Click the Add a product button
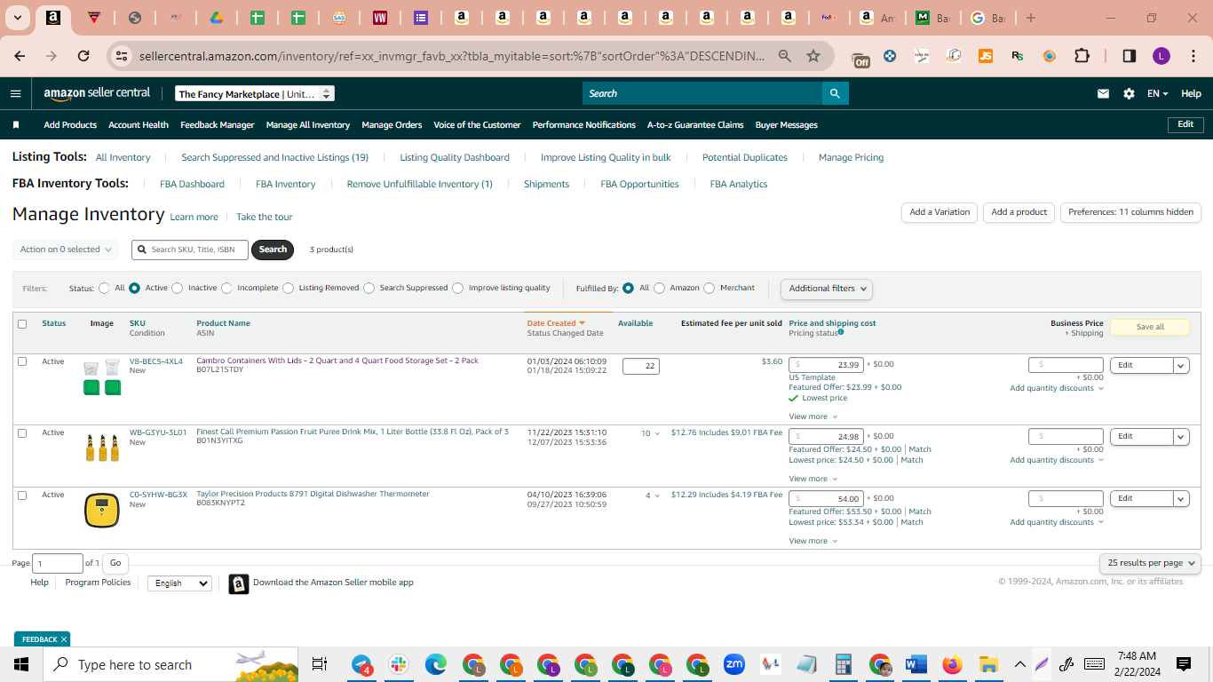 [x=1019, y=212]
